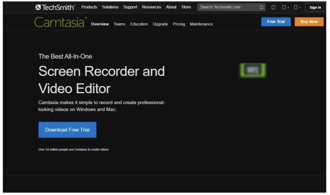
Task: Go to the Pricing tab
Action: pyautogui.click(x=179, y=24)
